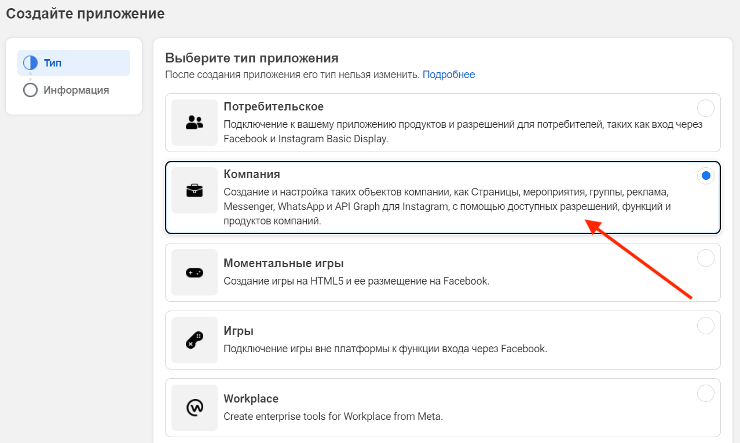Select the Workplace radio button

[705, 393]
